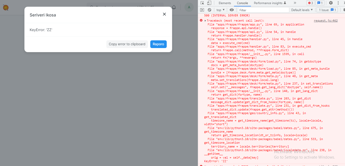Show the console sidebar
Image resolution: width=345 pixels, height=166 pixels.
(202, 10)
